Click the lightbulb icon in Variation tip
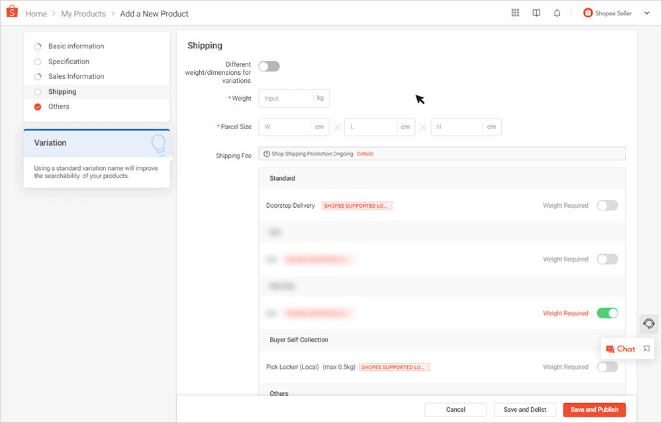This screenshot has width=662, height=423. pos(158,143)
